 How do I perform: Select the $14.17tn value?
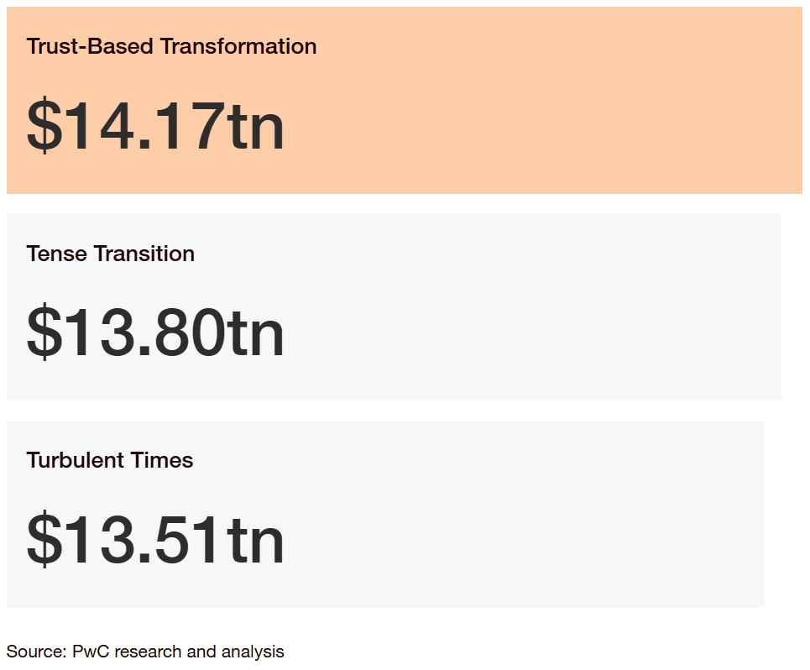pyautogui.click(x=155, y=126)
